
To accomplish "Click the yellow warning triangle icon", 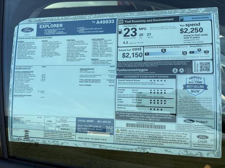I will [118, 131].
